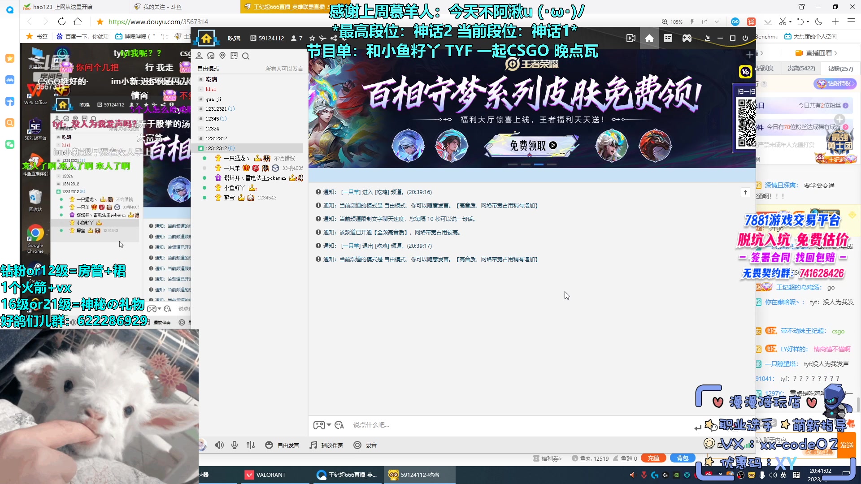Click the 发送 send button in Douyu chat
Screen dimensions: 861x484
tap(847, 445)
